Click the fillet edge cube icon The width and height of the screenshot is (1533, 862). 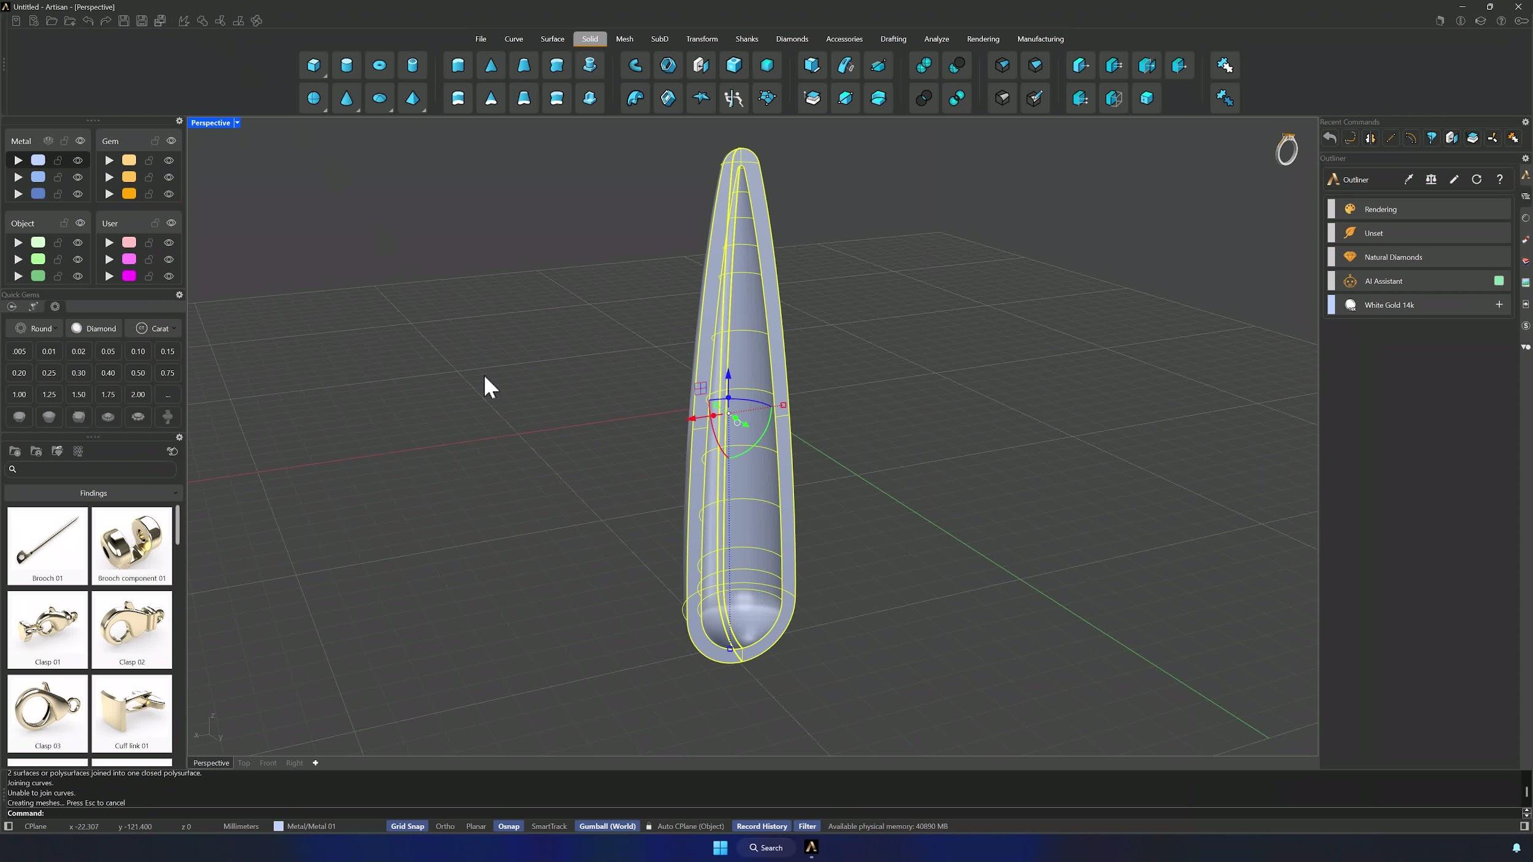click(x=1003, y=65)
